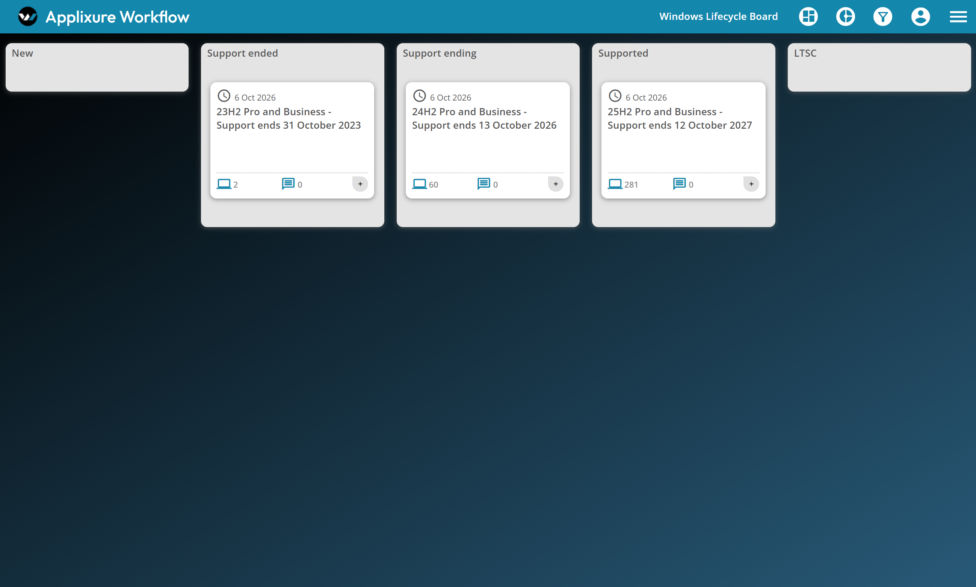Click laptop device icon on 24H2 card
The height and width of the screenshot is (587, 976).
pyautogui.click(x=419, y=184)
